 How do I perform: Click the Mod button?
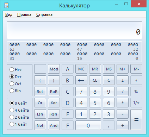pos(54,69)
